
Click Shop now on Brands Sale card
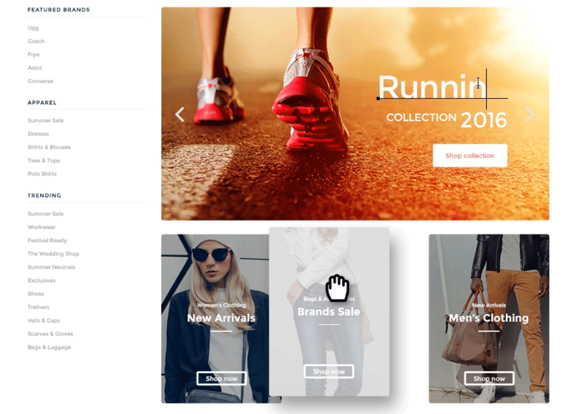point(329,371)
